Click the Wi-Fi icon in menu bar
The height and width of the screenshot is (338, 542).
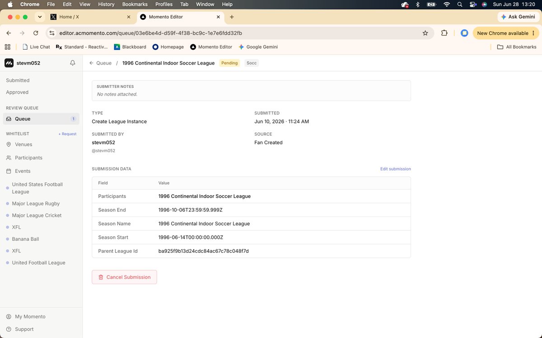(x=447, y=5)
